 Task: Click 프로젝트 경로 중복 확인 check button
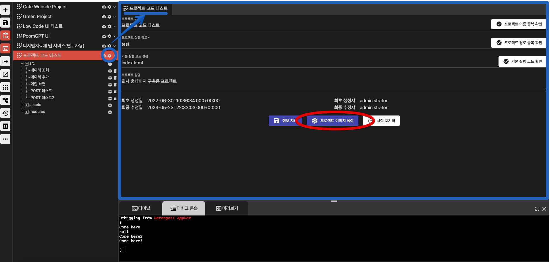coord(518,43)
